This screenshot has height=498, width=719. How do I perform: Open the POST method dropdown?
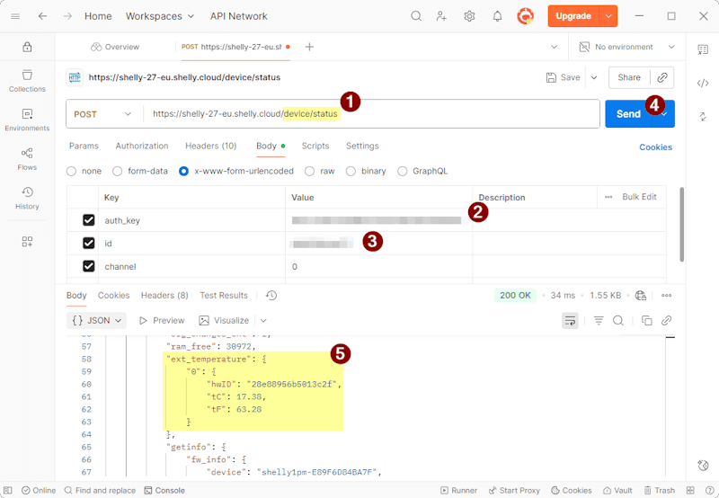coord(103,114)
